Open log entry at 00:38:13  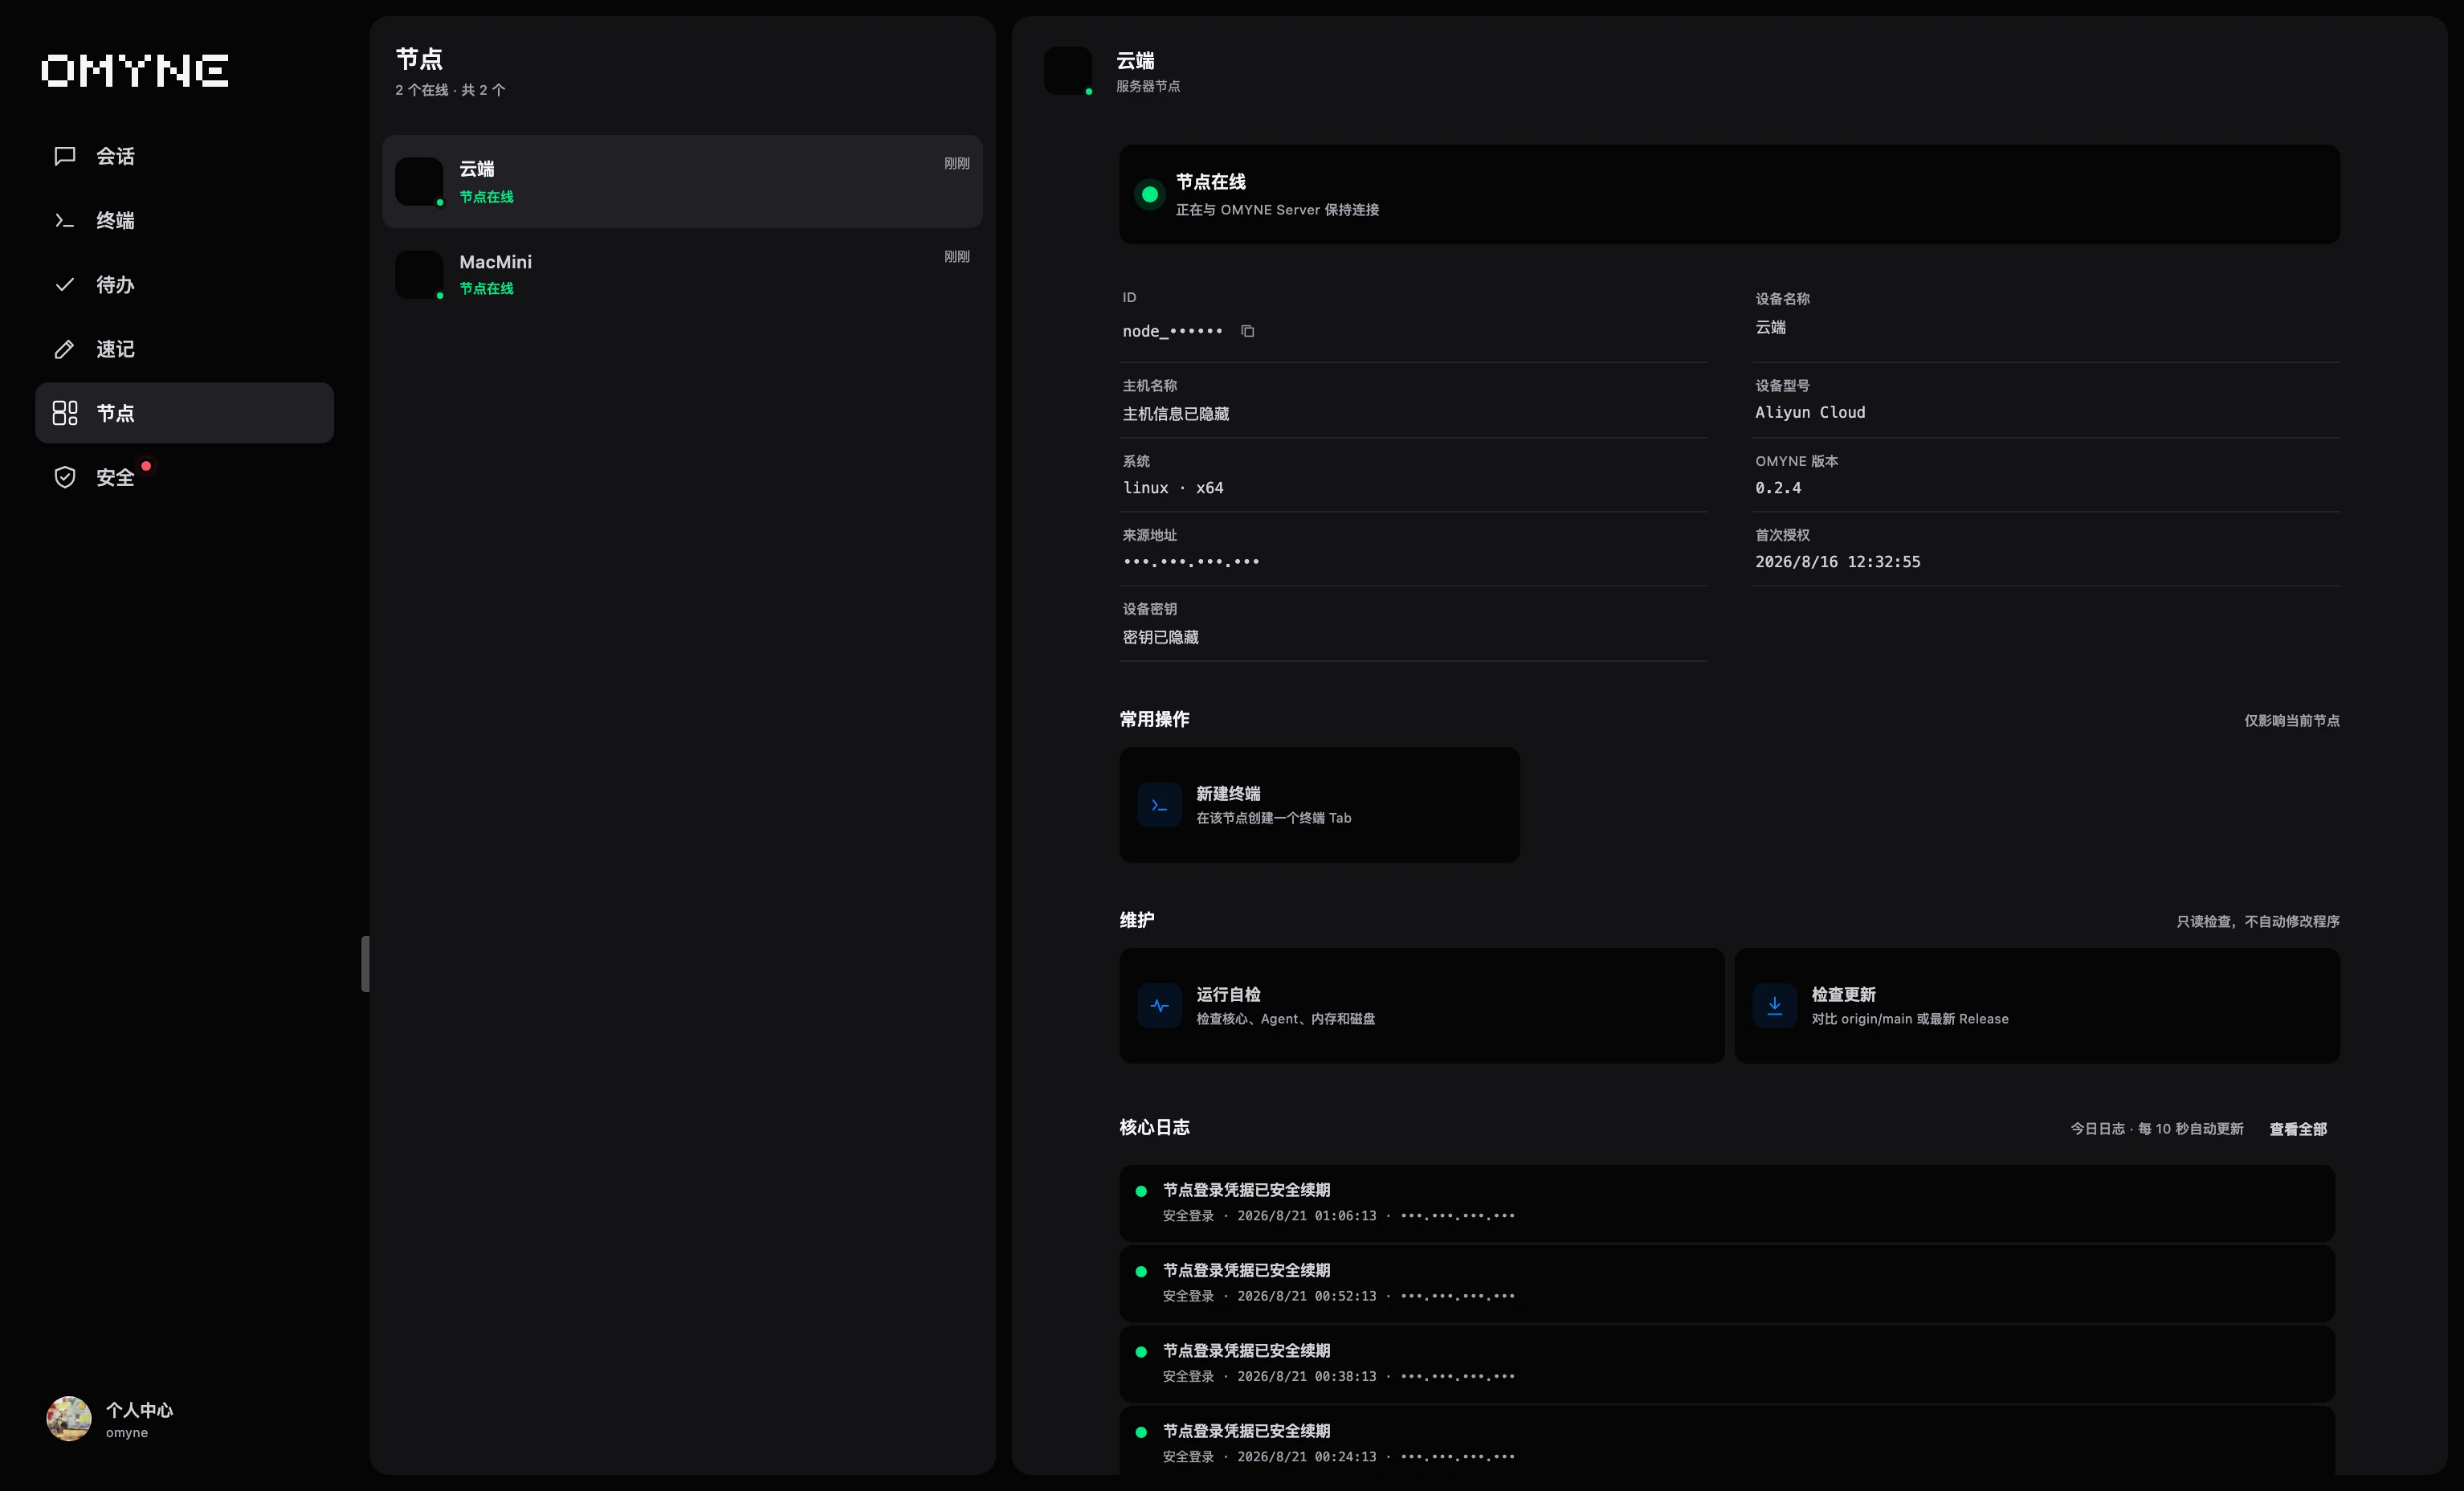(1727, 1364)
